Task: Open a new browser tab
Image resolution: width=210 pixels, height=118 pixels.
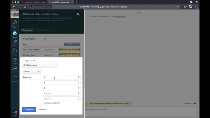Action: 77,2
